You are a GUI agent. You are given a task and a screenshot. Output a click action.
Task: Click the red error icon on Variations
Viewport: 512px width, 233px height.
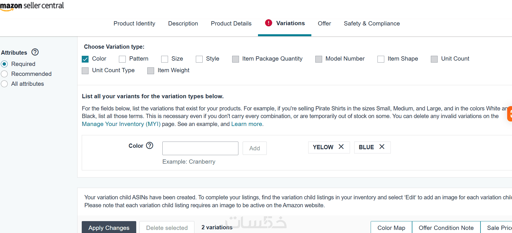pos(268,23)
